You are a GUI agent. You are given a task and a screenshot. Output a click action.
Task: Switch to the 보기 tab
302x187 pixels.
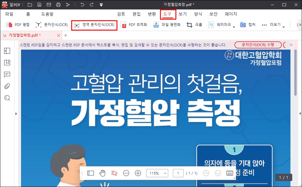pos(183,14)
